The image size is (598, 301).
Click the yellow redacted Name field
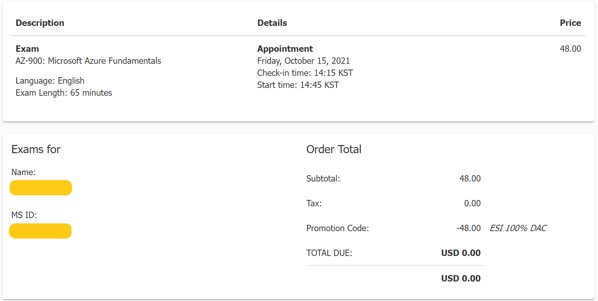click(x=41, y=188)
